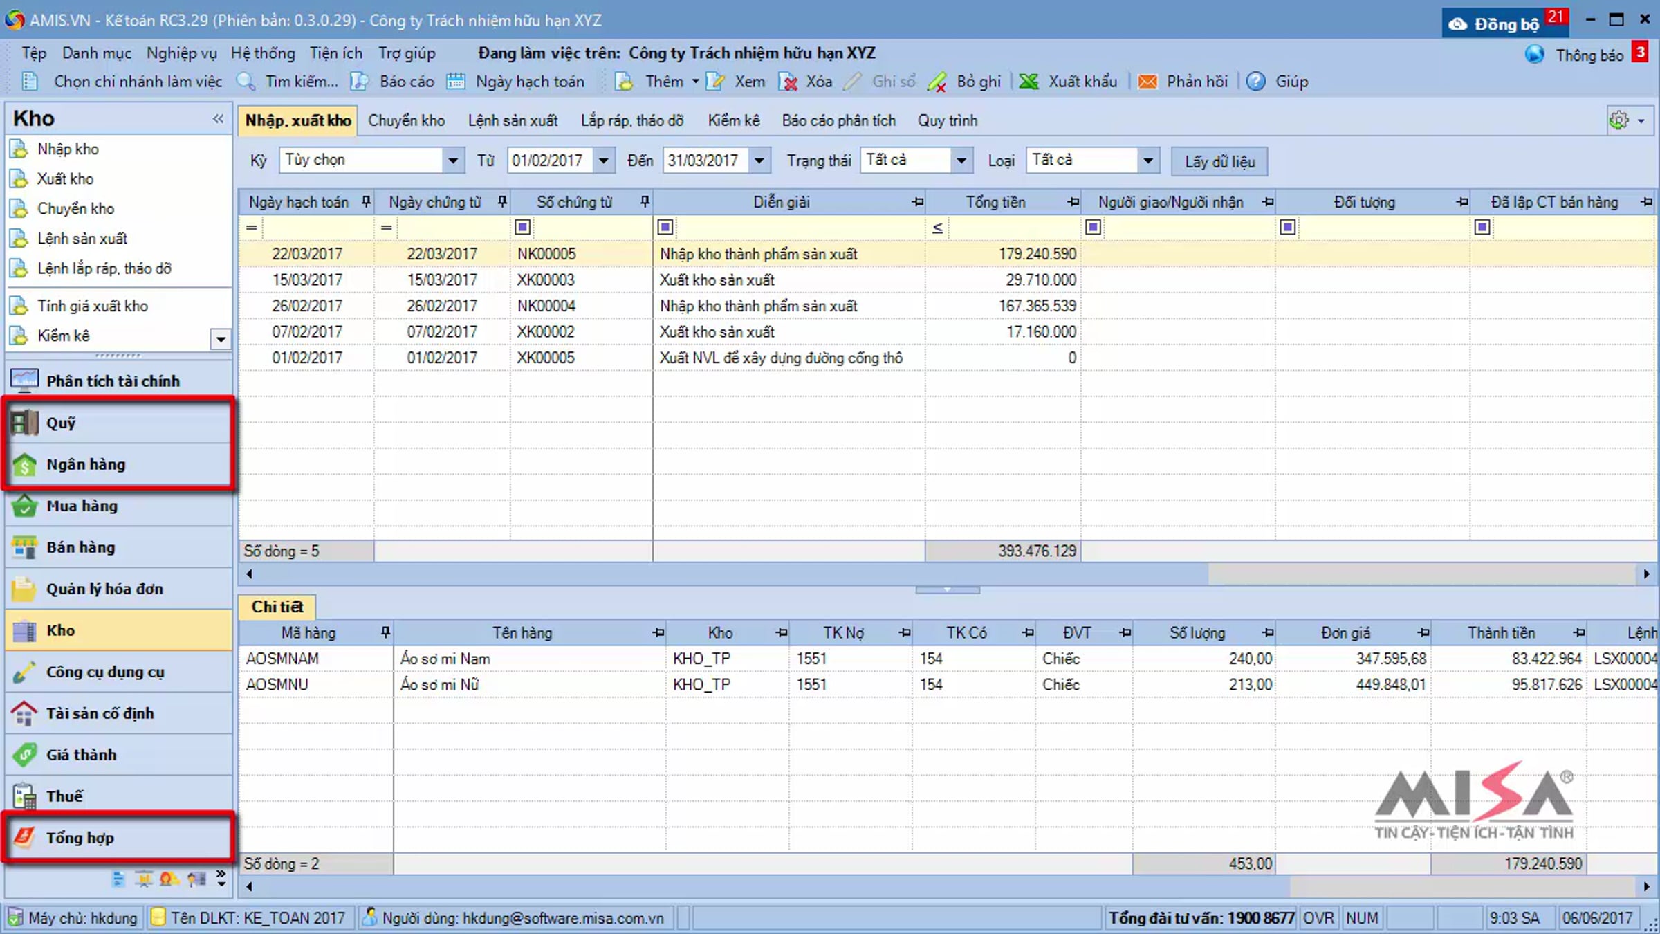This screenshot has width=1660, height=934.
Task: Click the splitter handle above Chi tiết
Action: pyautogui.click(x=948, y=590)
